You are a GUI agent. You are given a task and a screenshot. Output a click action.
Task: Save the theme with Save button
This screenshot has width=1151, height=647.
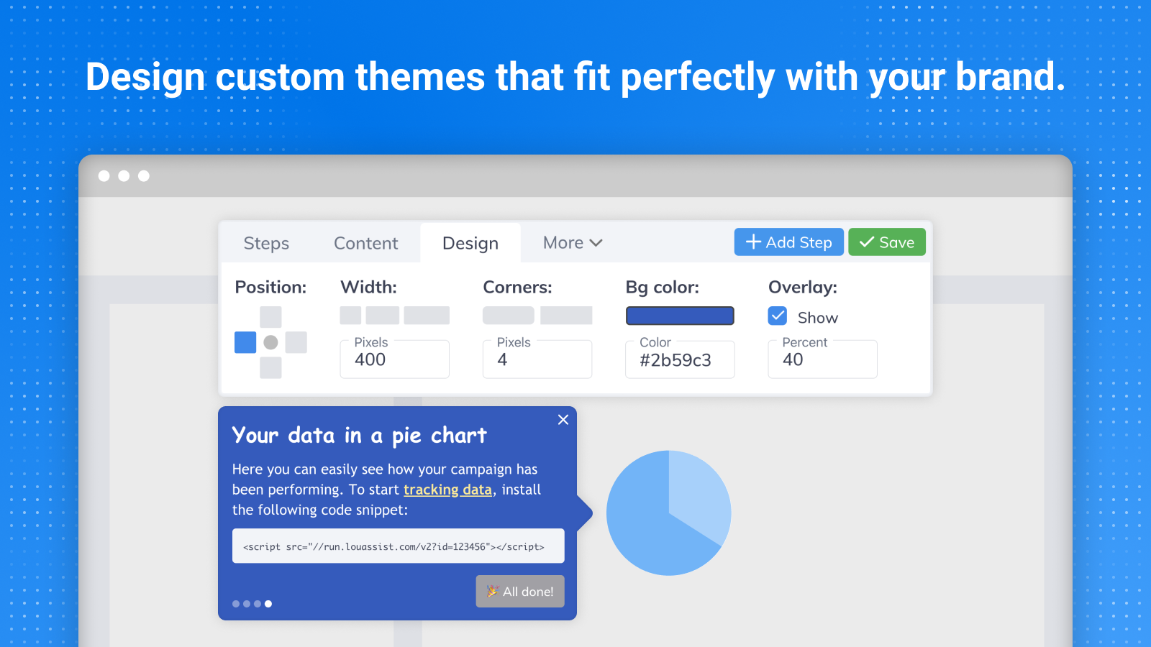pyautogui.click(x=886, y=242)
